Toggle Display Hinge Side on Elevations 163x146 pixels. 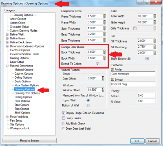tap(64, 113)
